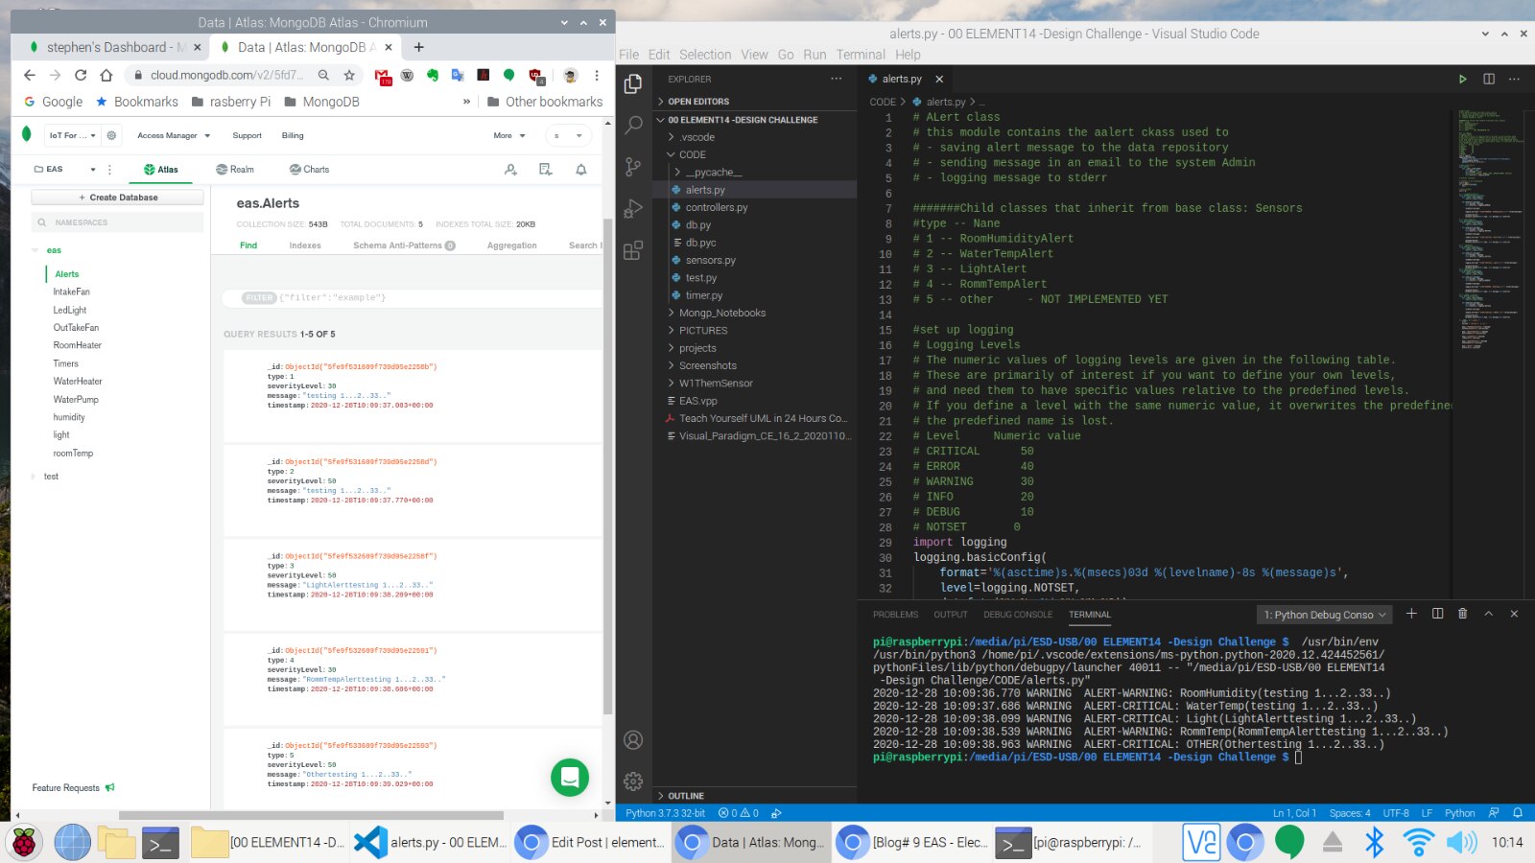Screen dimensions: 1535x863
Task: Open the Run and Debug view
Action: (x=633, y=209)
